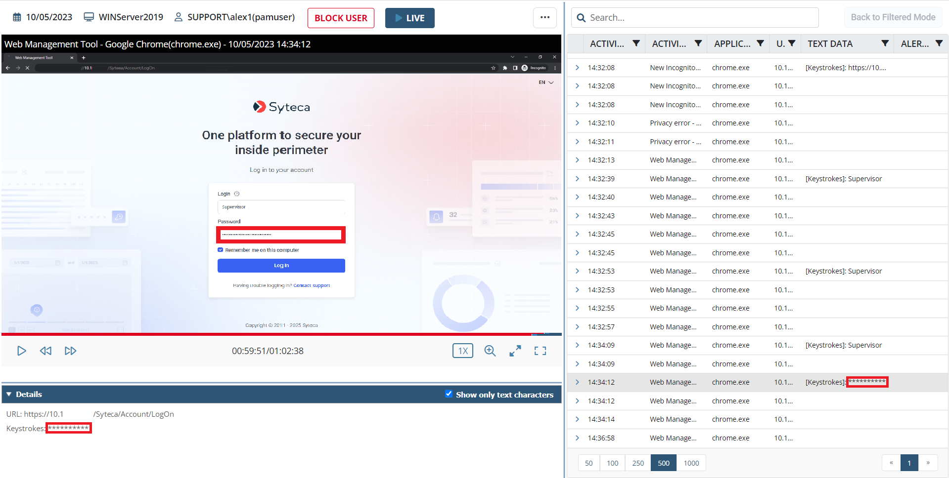Enter fullscreen mode with the bracket icon
The height and width of the screenshot is (478, 949).
click(x=540, y=351)
